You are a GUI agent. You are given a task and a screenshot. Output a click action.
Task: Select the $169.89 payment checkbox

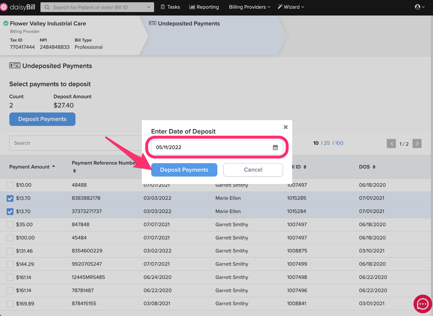(10, 304)
